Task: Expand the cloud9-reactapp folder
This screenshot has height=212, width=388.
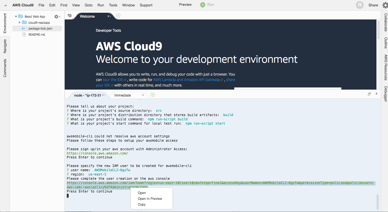Action: click(x=20, y=23)
